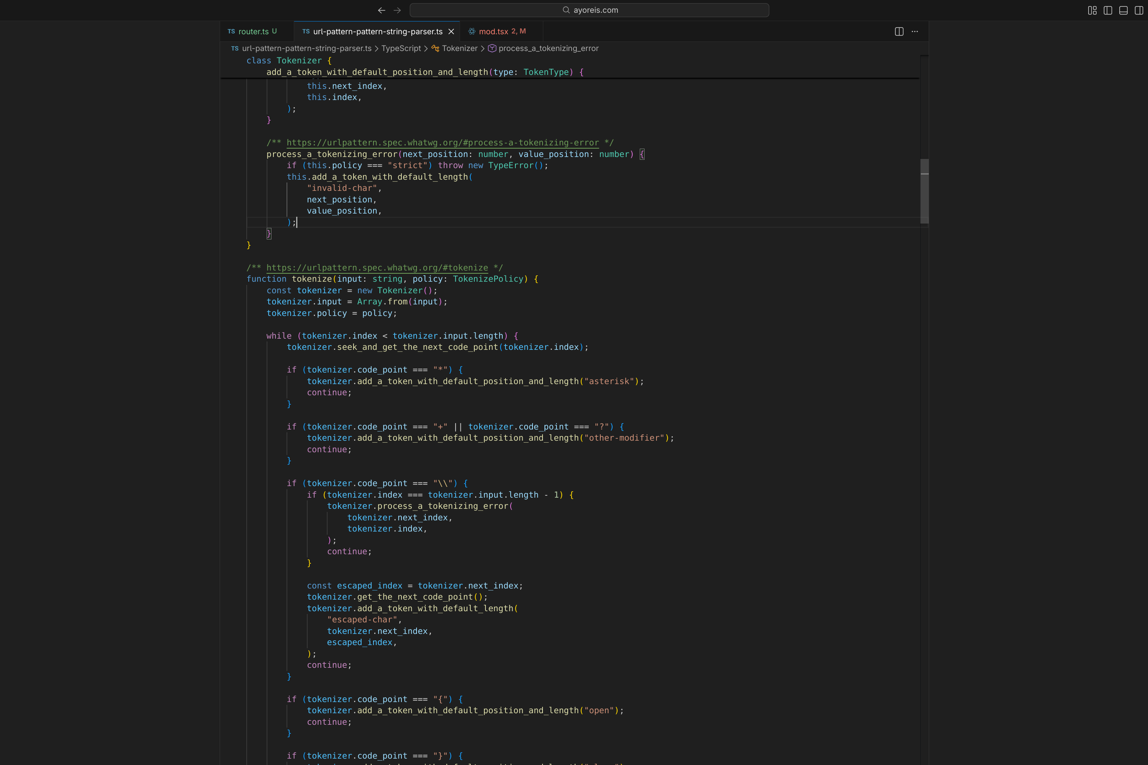Click the Go Forward arrow
The image size is (1148, 765).
(x=397, y=10)
